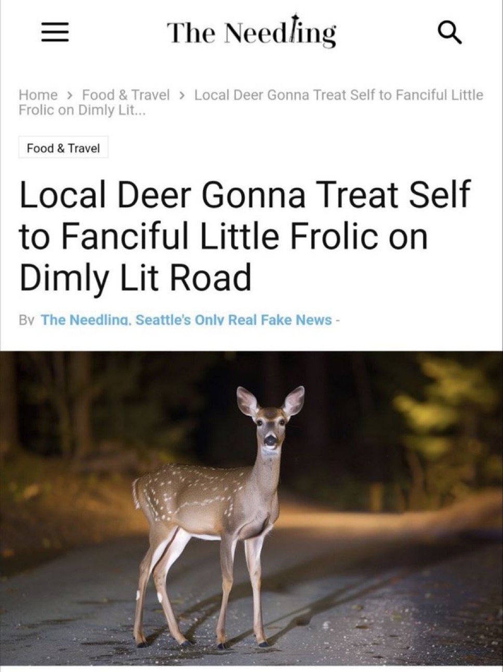
Task: Click the chevron after Home breadcrumb
Action: point(70,95)
